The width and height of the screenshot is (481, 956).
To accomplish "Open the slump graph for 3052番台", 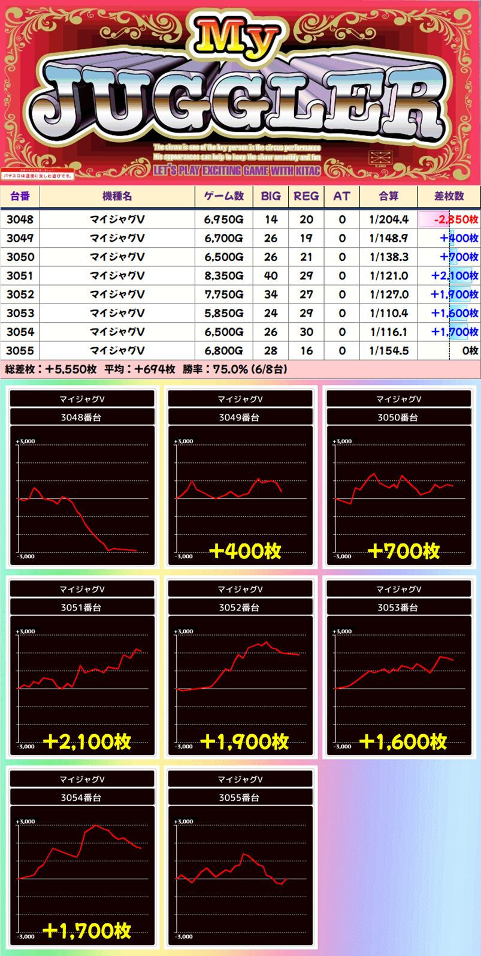I will coord(240,687).
